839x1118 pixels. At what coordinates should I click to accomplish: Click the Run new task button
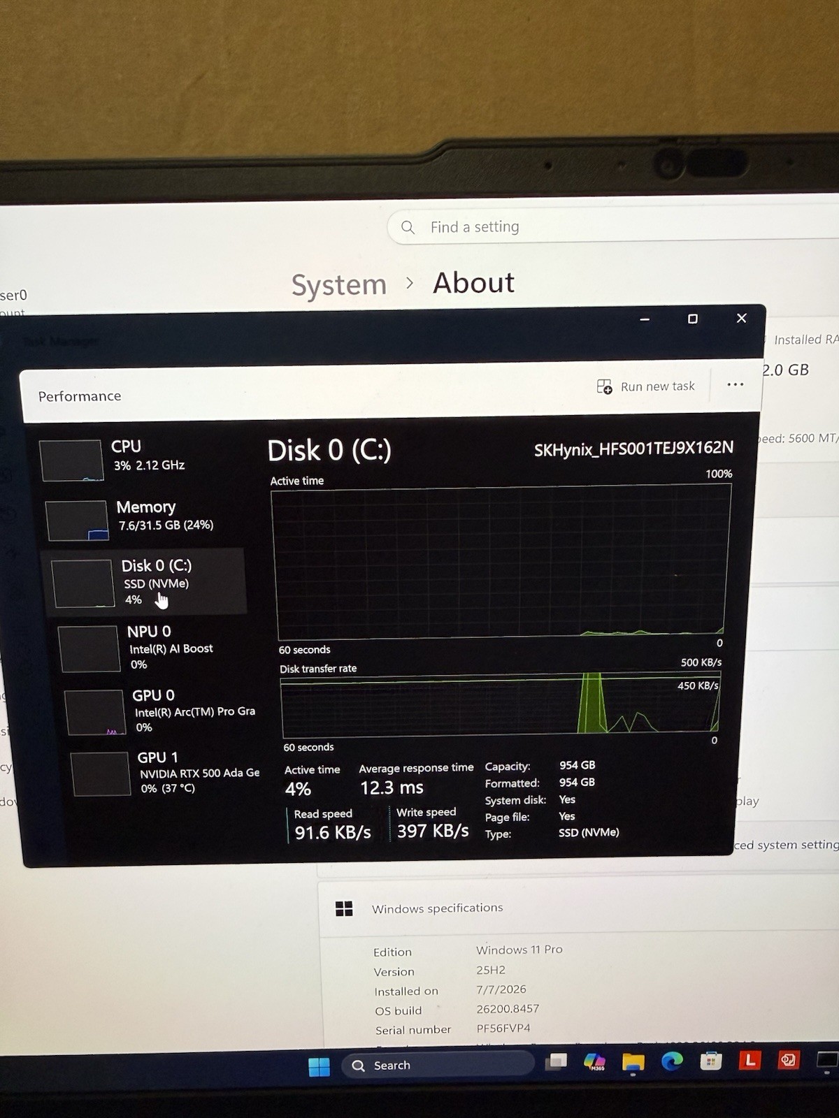[645, 386]
